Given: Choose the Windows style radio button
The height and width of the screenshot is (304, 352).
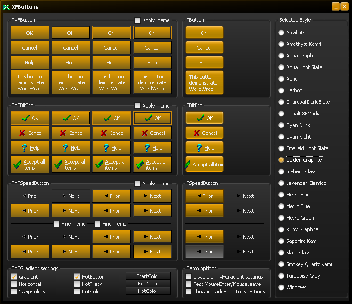Looking at the screenshot, I should pyautogui.click(x=281, y=287).
